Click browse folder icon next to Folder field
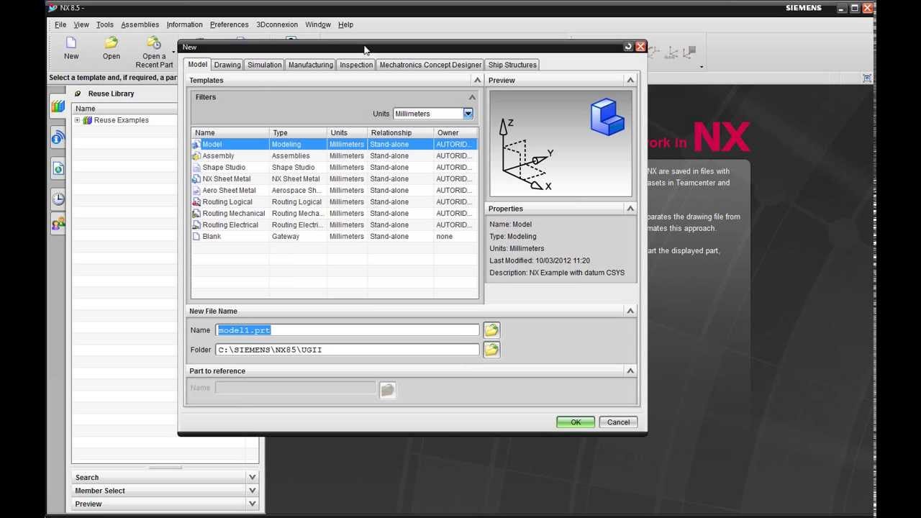This screenshot has width=921, height=518. [491, 350]
